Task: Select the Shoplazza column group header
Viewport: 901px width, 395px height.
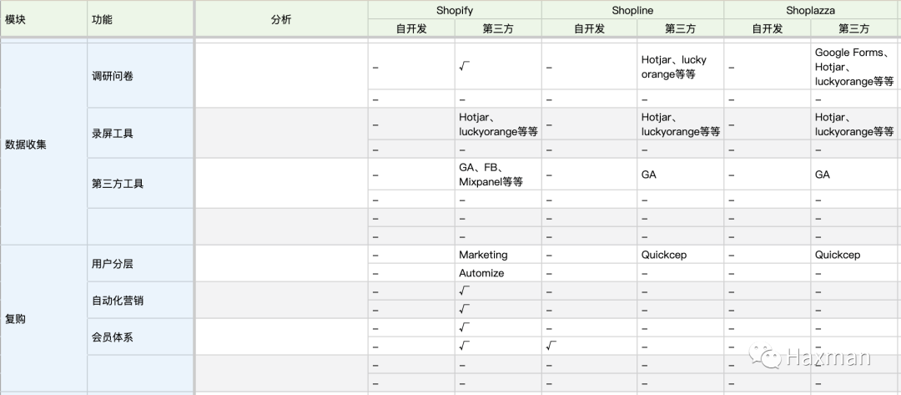Action: [x=810, y=10]
